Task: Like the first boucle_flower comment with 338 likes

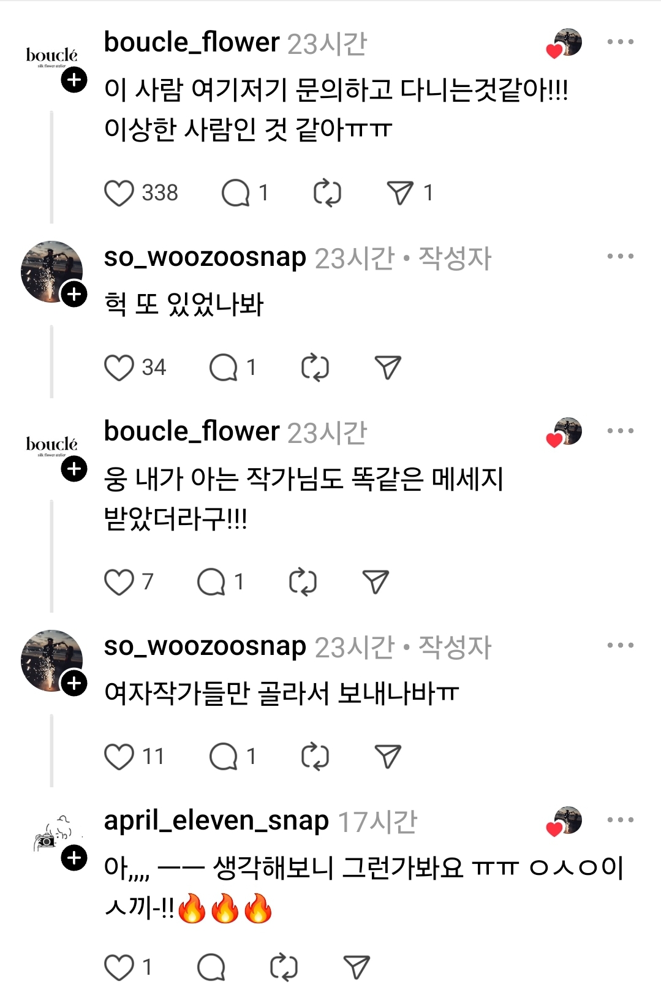Action: coord(119,193)
